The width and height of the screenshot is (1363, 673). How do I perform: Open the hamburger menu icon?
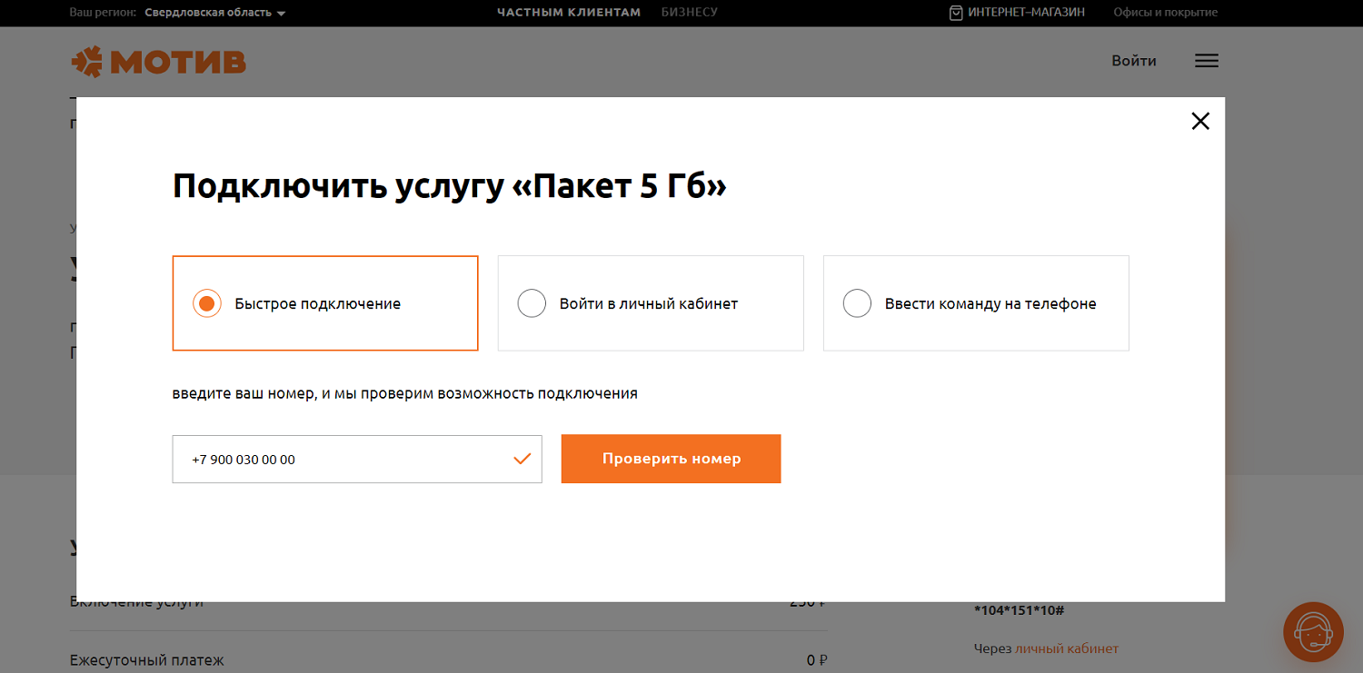(x=1207, y=61)
